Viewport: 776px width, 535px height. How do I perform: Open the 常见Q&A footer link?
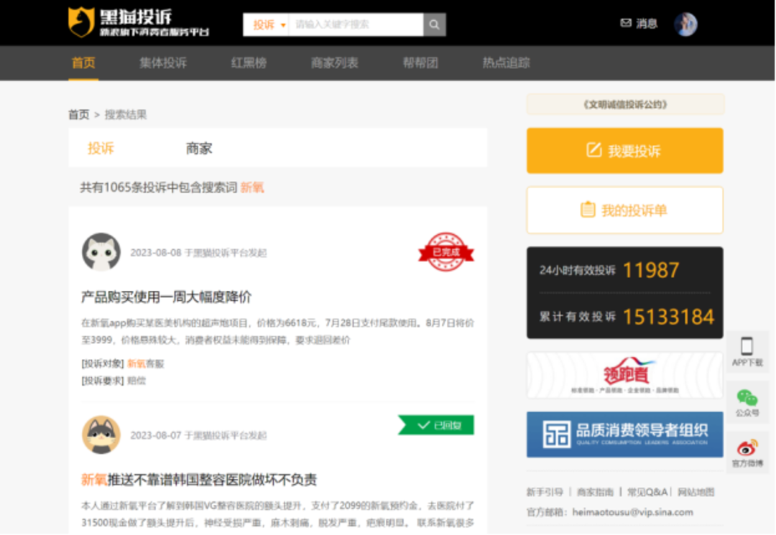tap(647, 492)
